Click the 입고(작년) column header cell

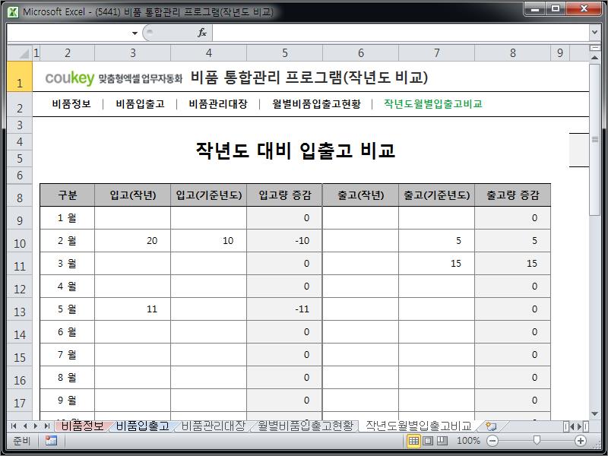132,195
